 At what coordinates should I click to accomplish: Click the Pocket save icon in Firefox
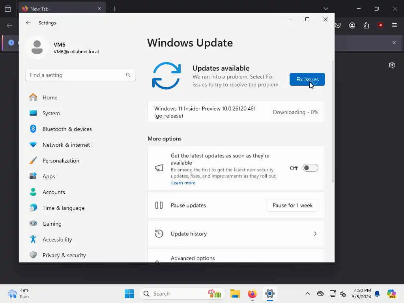(338, 25)
